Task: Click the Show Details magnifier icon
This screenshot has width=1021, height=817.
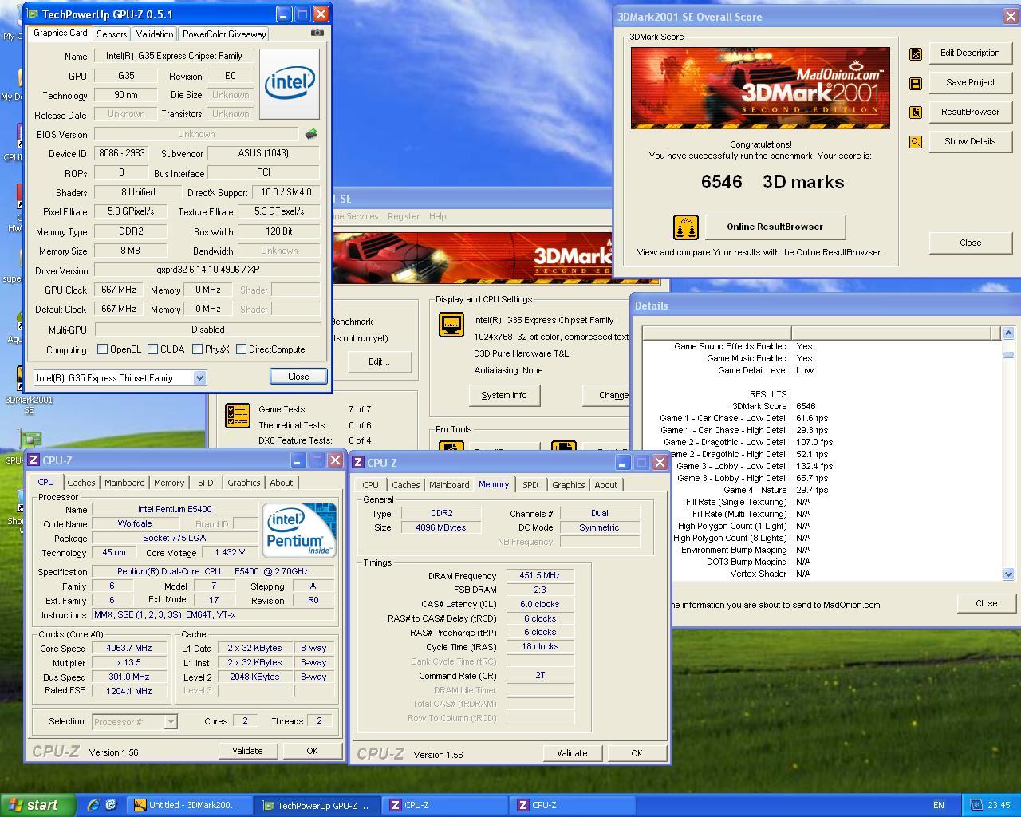Action: (916, 142)
